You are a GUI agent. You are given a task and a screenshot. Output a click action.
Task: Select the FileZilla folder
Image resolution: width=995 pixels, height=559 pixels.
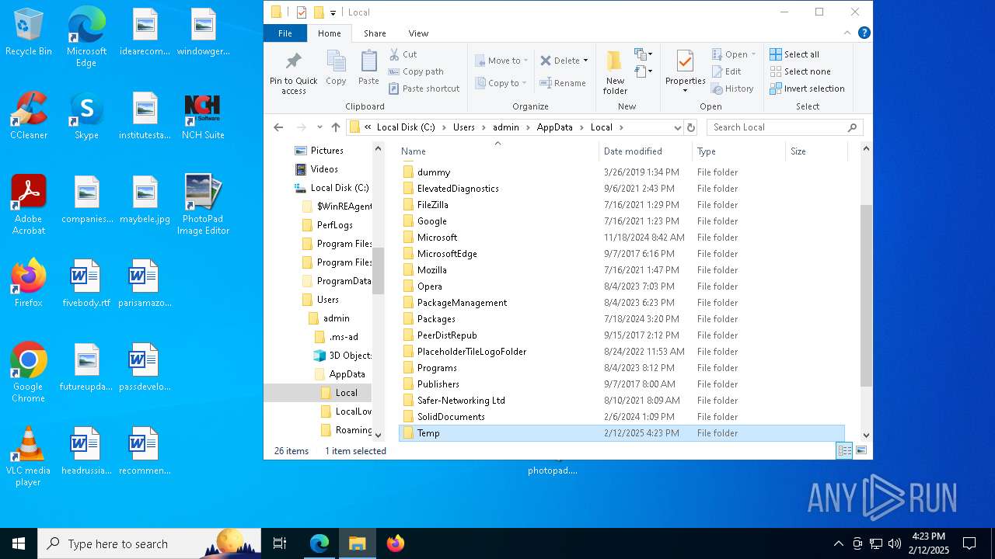tap(432, 205)
